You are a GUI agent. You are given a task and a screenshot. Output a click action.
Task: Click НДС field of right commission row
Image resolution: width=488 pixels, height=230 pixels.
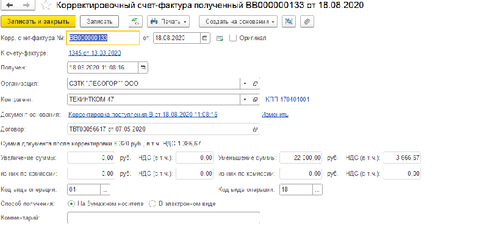[x=402, y=173]
